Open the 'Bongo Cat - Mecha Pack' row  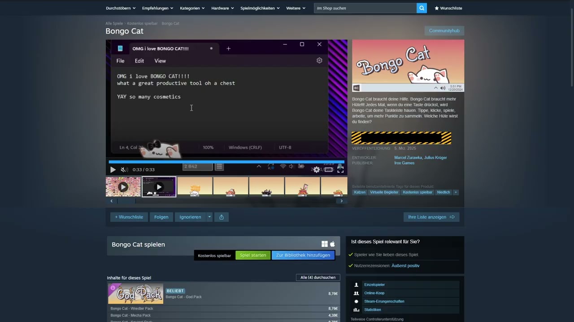224,315
